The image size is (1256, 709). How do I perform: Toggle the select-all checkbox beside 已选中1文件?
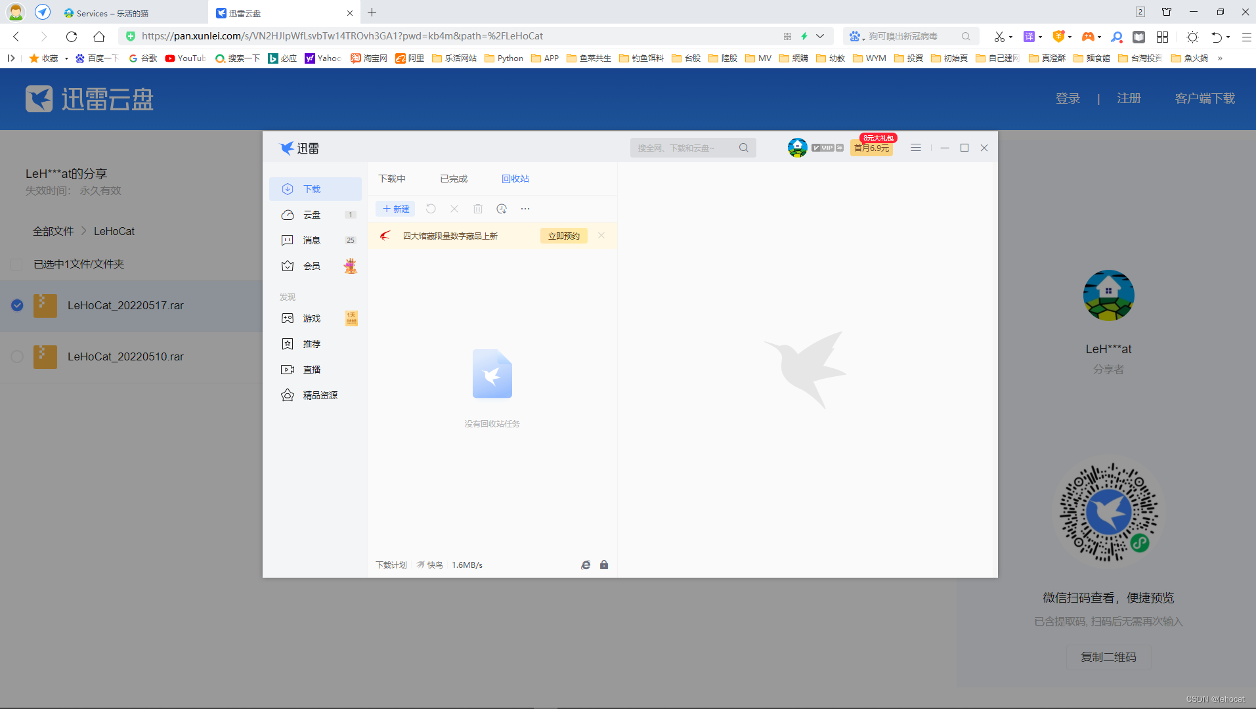click(17, 265)
